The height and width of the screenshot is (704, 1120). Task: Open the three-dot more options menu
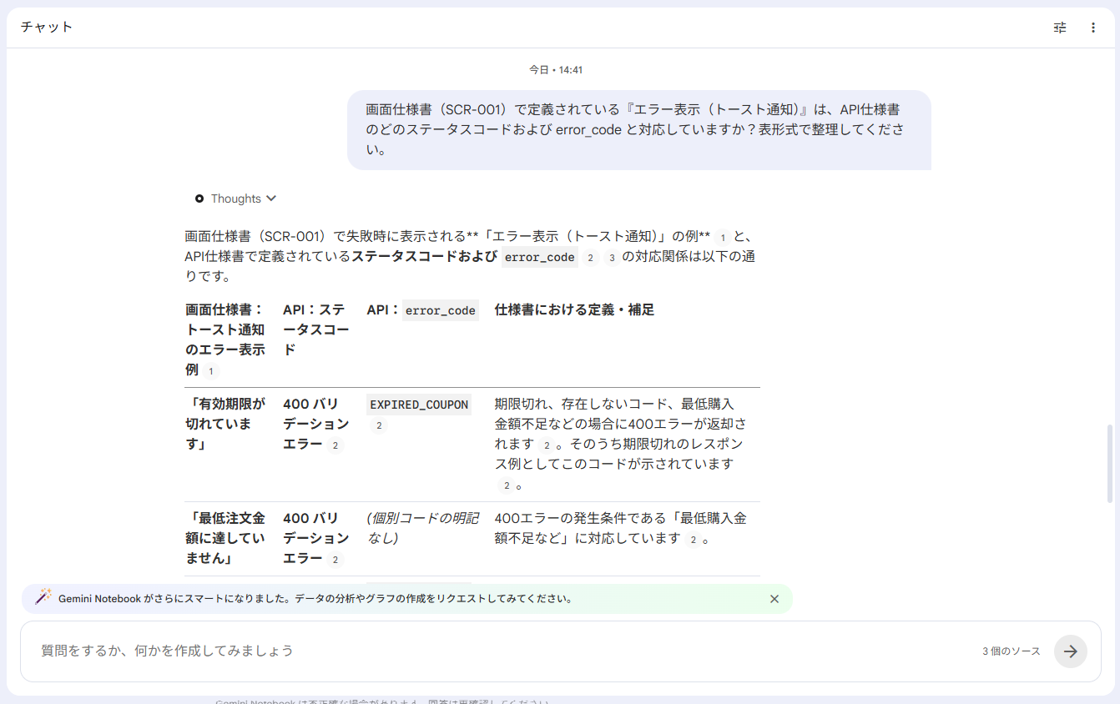point(1093,28)
